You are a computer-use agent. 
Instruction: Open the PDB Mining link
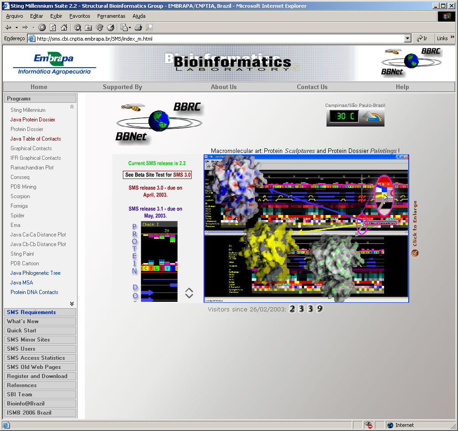click(x=23, y=187)
